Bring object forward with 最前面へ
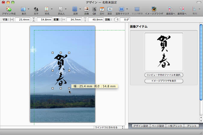The height and width of the screenshot is (135, 203). click(171, 9)
